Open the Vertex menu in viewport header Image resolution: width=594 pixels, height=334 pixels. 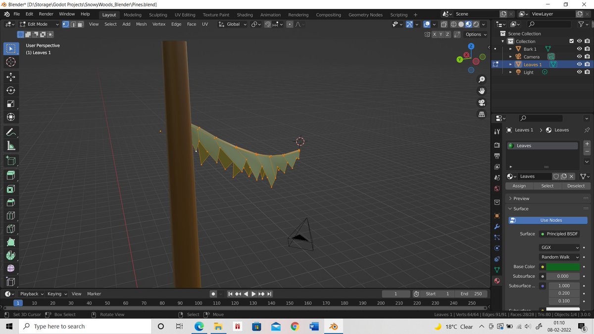click(159, 24)
